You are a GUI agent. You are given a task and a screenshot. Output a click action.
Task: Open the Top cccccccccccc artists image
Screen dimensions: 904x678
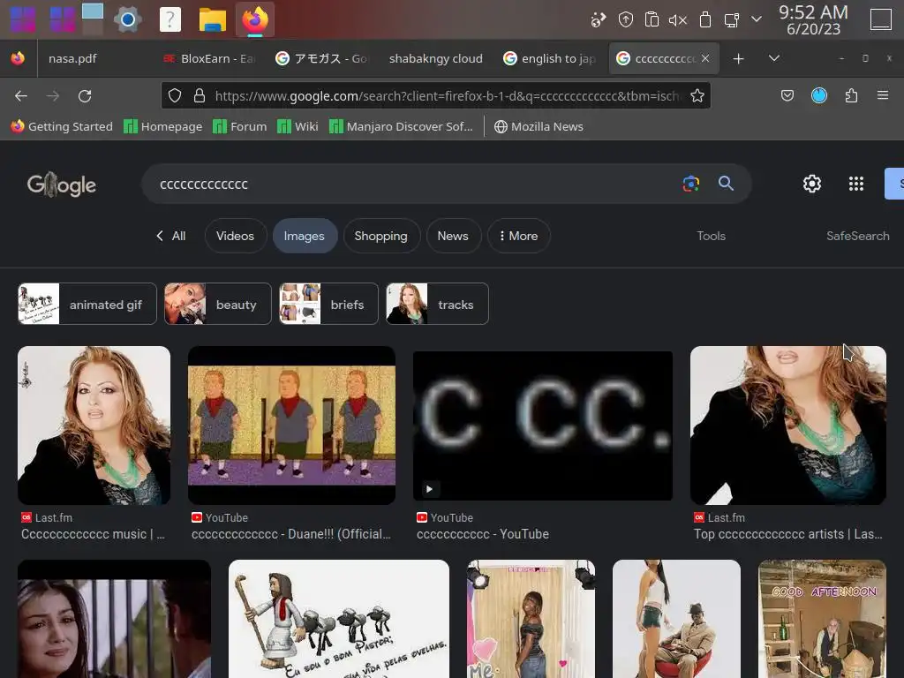788,426
